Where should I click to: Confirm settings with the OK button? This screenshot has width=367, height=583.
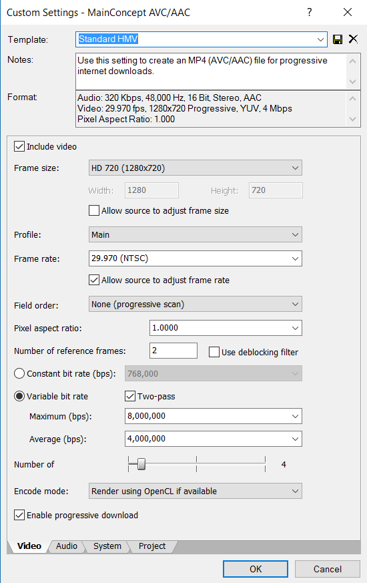(x=256, y=569)
